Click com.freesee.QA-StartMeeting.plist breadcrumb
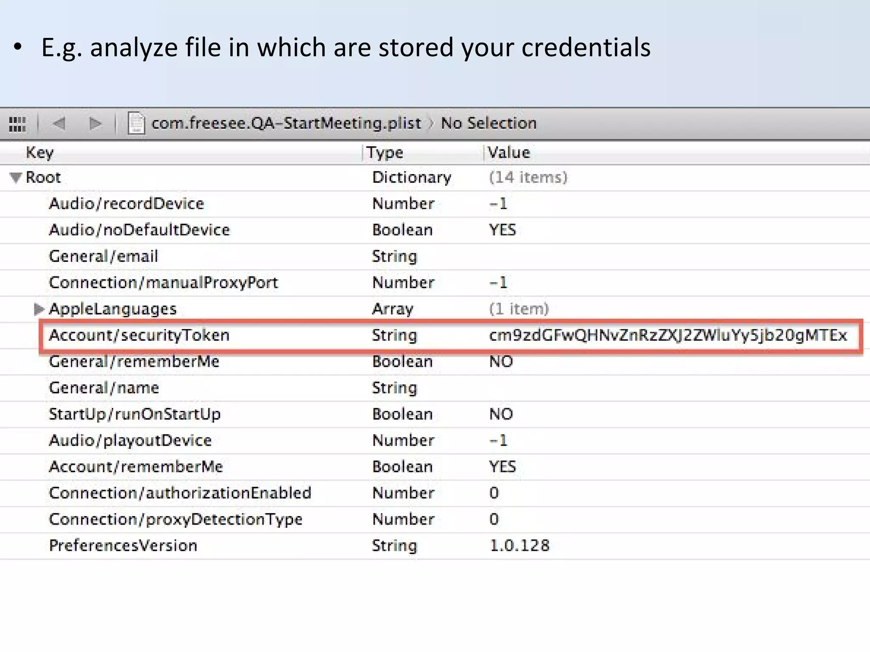This screenshot has width=870, height=652. [x=286, y=124]
